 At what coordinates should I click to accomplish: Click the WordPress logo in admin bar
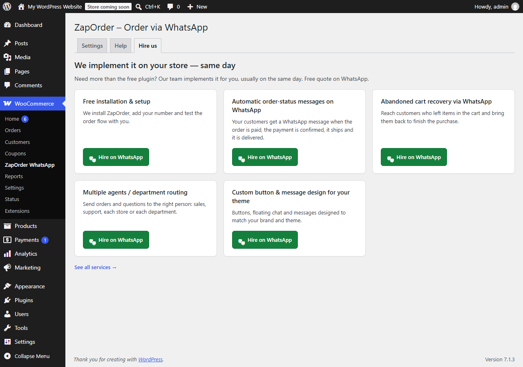pyautogui.click(x=7, y=7)
